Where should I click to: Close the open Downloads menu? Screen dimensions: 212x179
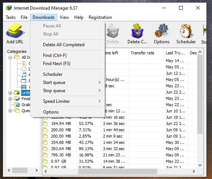click(x=43, y=17)
